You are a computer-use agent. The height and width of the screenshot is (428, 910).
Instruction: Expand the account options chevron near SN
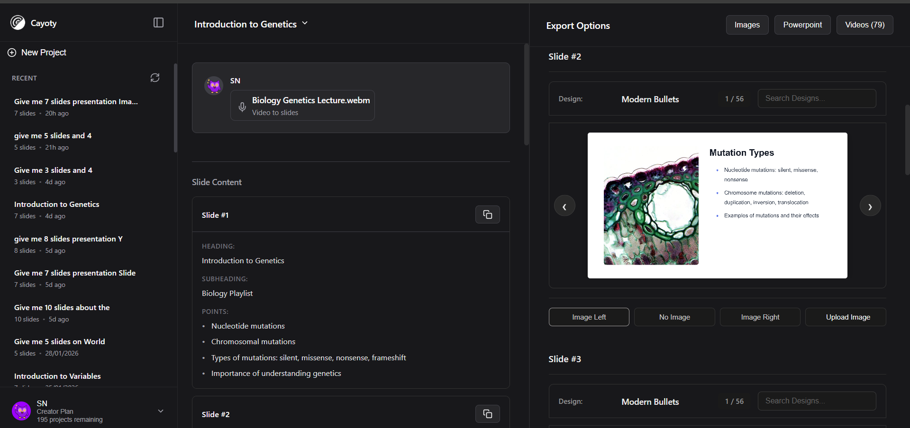(161, 411)
